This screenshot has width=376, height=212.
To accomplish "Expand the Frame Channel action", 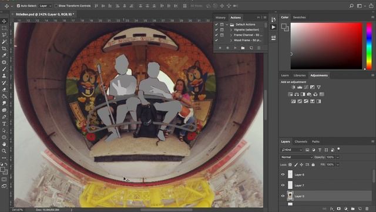I will pos(231,35).
